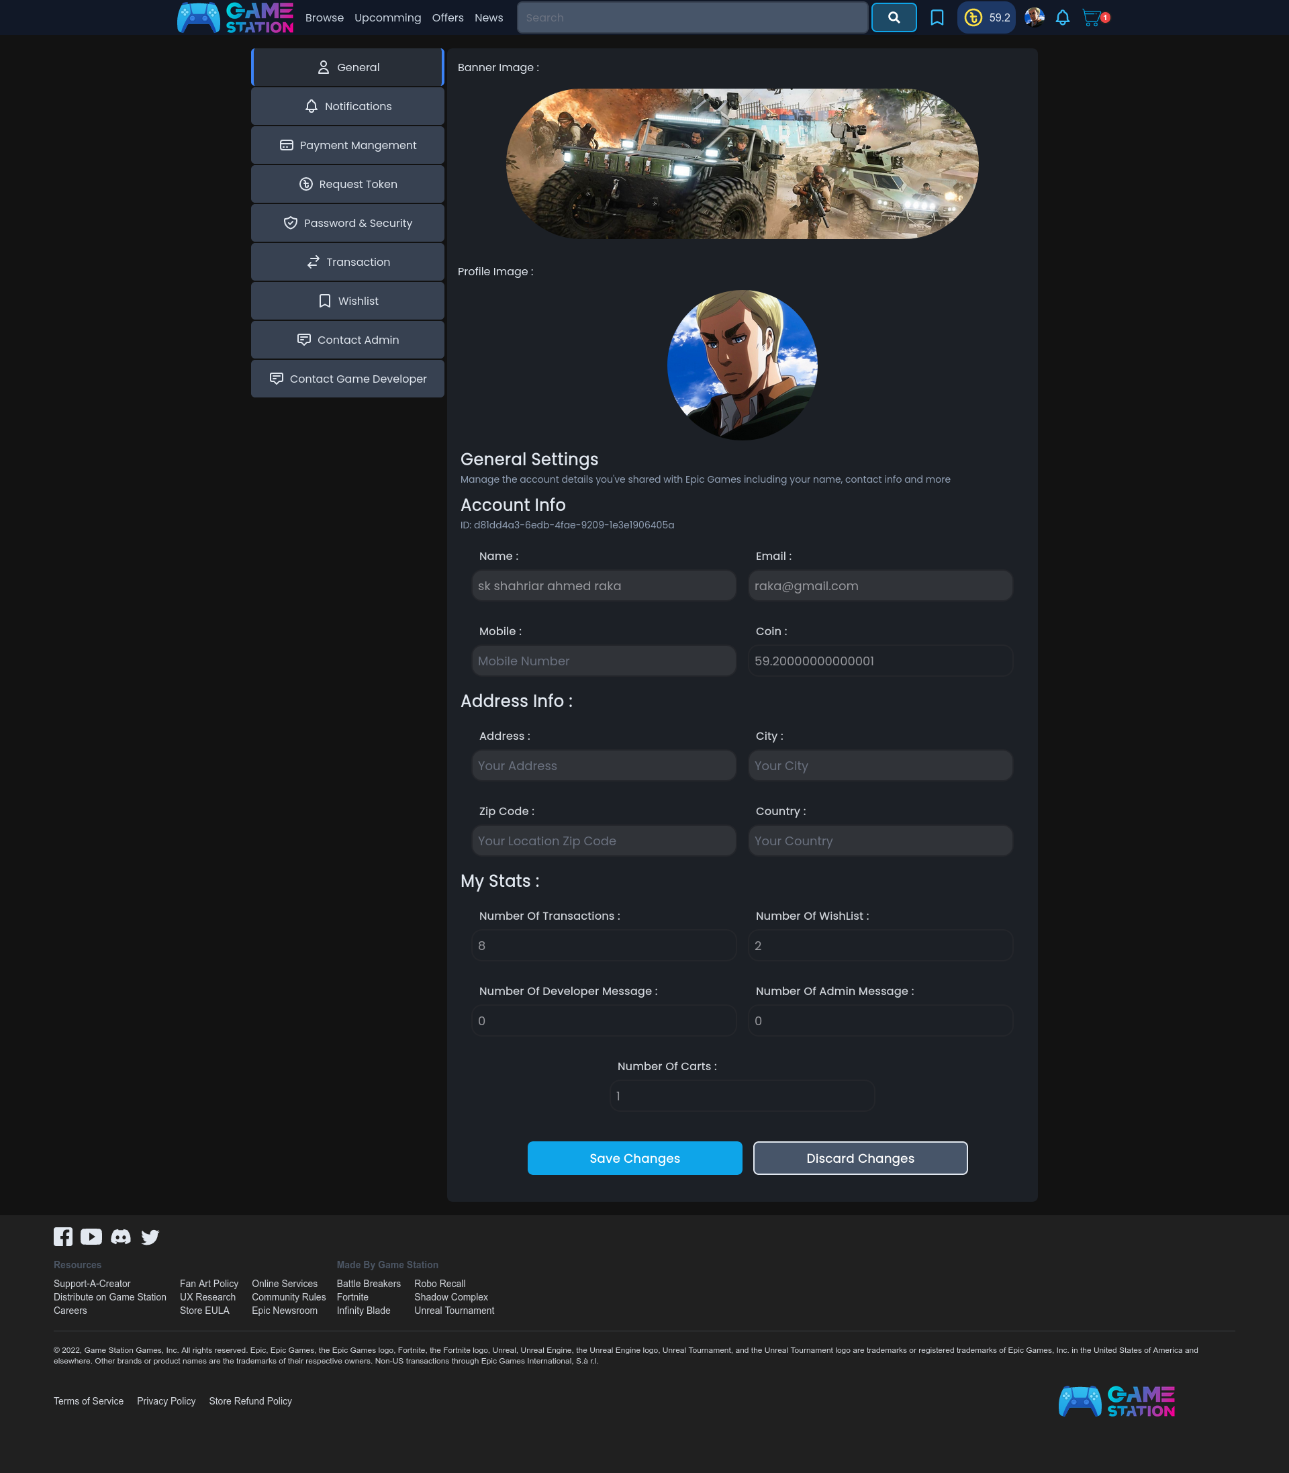Click the Number Of Admin Message field
The height and width of the screenshot is (1473, 1289).
[x=880, y=1020]
